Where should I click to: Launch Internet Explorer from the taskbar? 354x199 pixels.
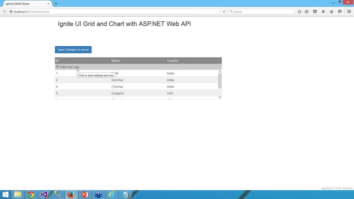tap(112, 194)
